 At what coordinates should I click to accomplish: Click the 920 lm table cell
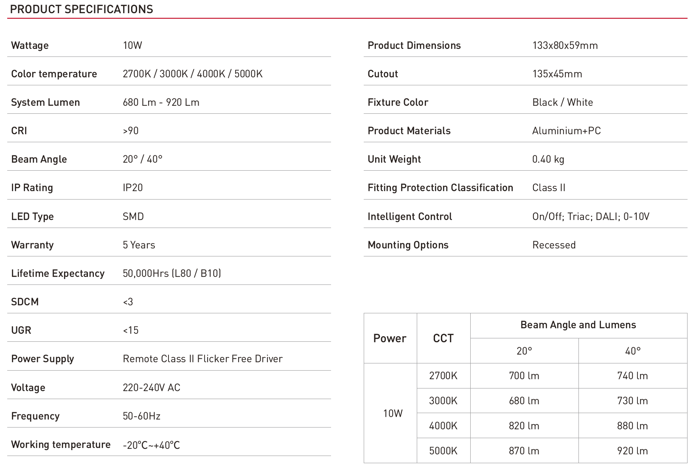tap(632, 450)
